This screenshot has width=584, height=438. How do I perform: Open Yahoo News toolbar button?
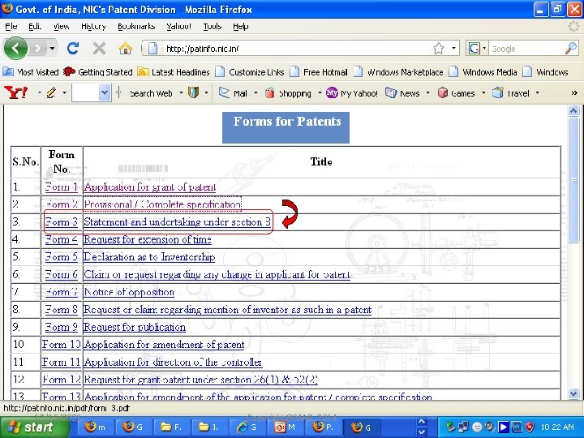click(x=402, y=93)
